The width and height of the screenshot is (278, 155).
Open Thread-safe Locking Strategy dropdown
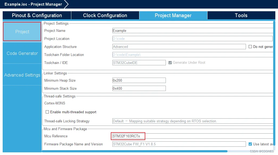point(193,121)
